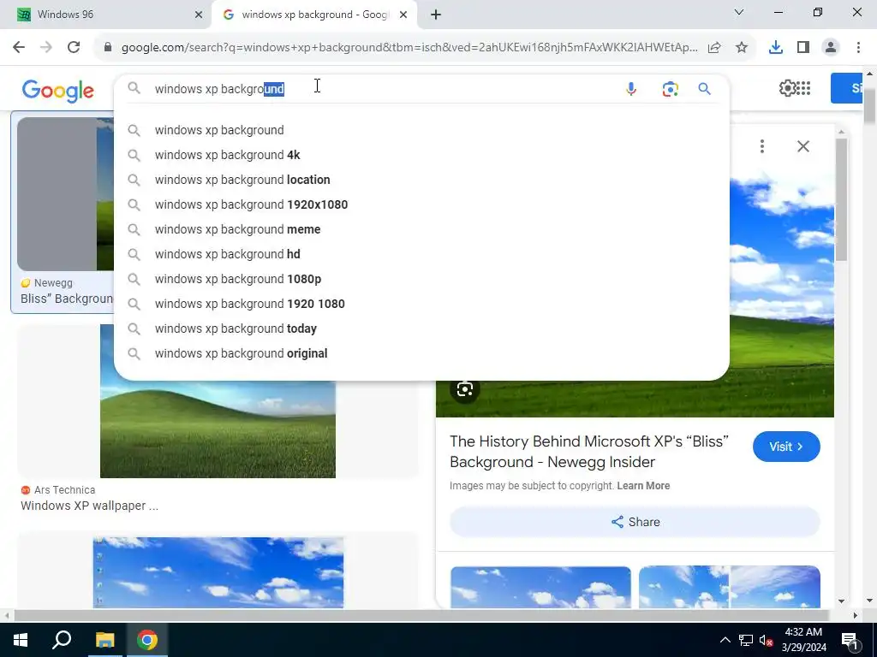Viewport: 877px width, 657px height.
Task: Bookmark this page with the star icon
Action: pos(742,48)
